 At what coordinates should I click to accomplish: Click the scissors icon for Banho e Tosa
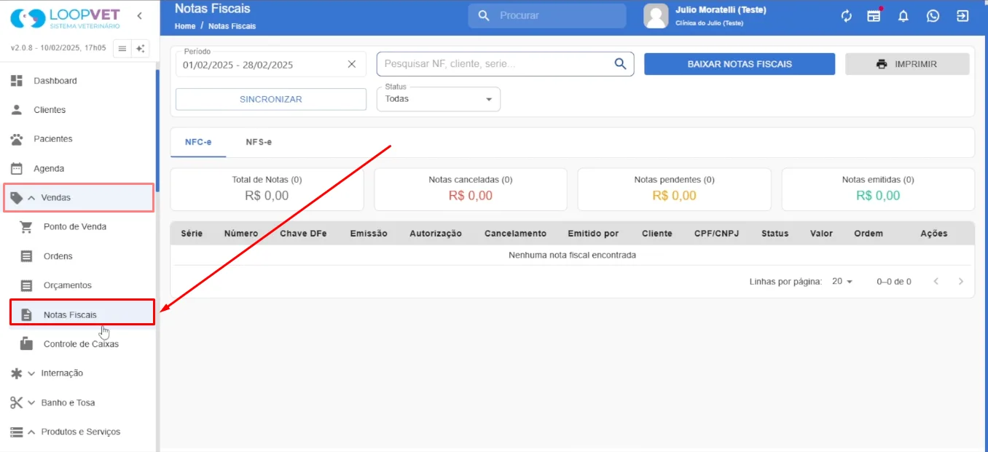(17, 403)
